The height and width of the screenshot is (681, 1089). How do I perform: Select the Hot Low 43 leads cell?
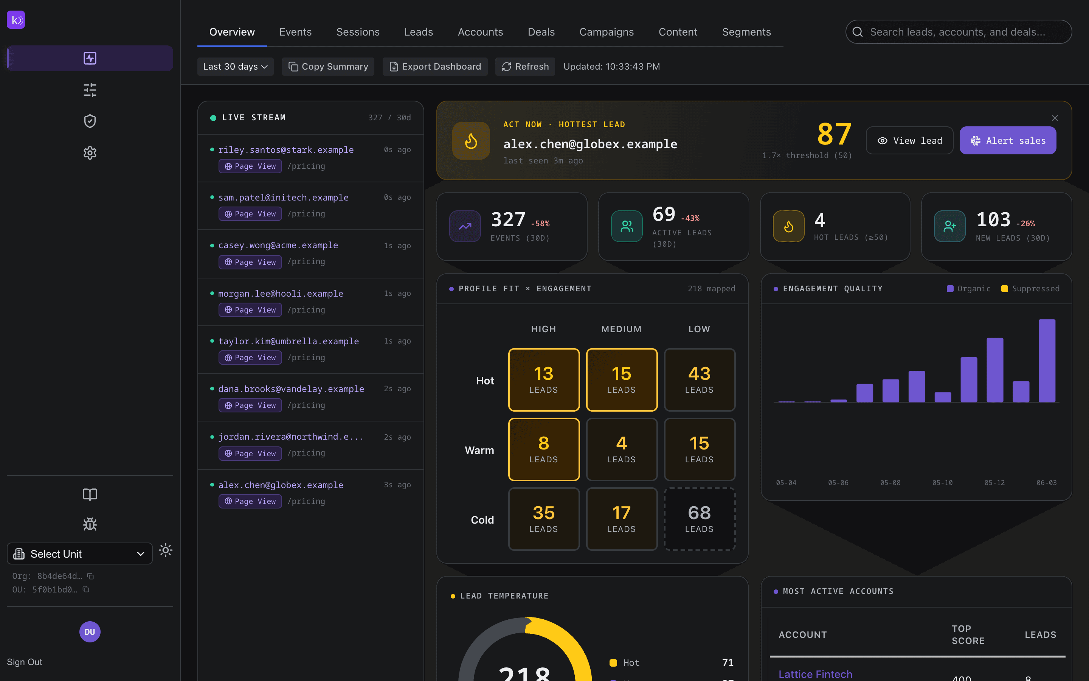[x=699, y=380]
